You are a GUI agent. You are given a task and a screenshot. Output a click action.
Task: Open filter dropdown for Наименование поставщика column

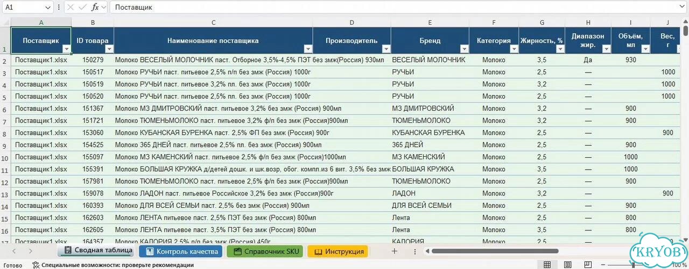pyautogui.click(x=307, y=49)
